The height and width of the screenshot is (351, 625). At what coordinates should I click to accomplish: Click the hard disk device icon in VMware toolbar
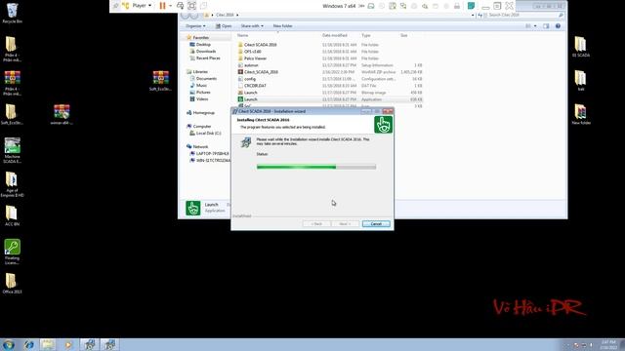(371, 6)
